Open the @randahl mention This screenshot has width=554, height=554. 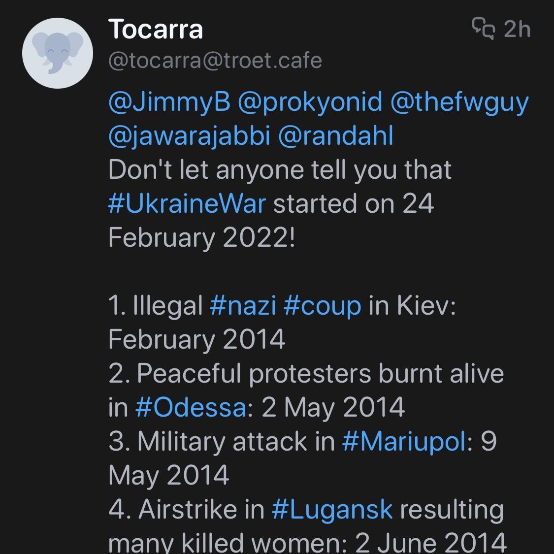coord(336,136)
